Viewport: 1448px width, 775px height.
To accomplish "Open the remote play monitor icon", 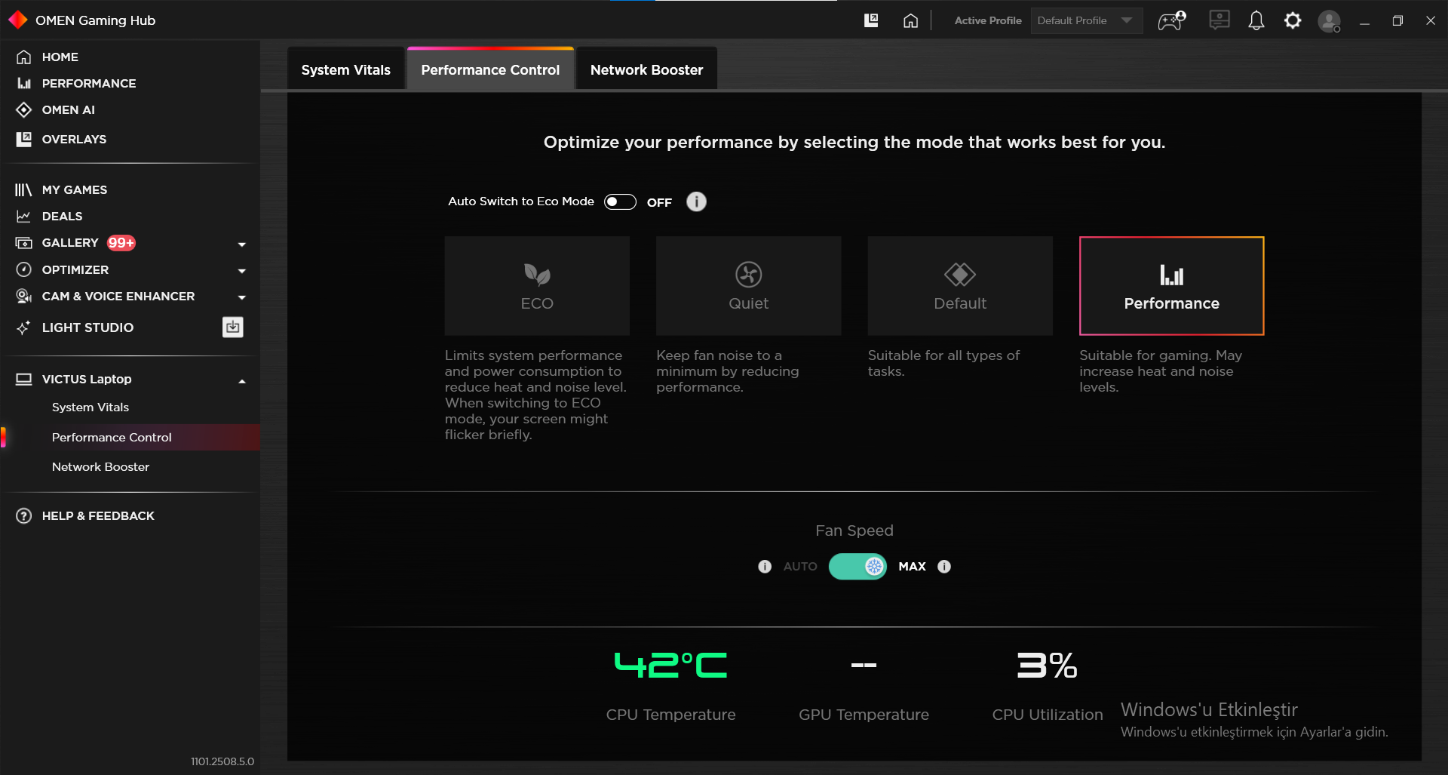I will tap(1219, 20).
